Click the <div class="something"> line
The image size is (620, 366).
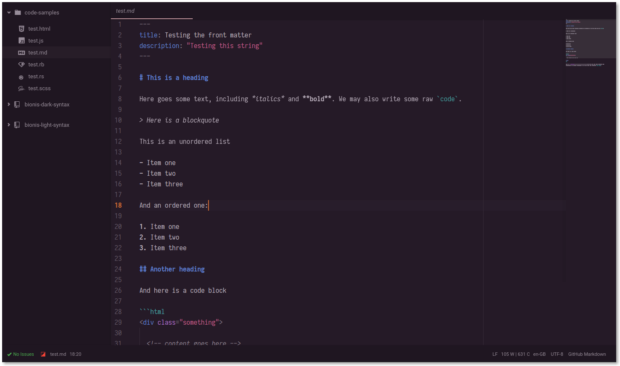click(181, 322)
